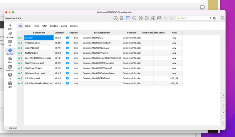The width and height of the screenshot is (235, 137).
Task: Move row down with the > button
Action: click(x=223, y=112)
